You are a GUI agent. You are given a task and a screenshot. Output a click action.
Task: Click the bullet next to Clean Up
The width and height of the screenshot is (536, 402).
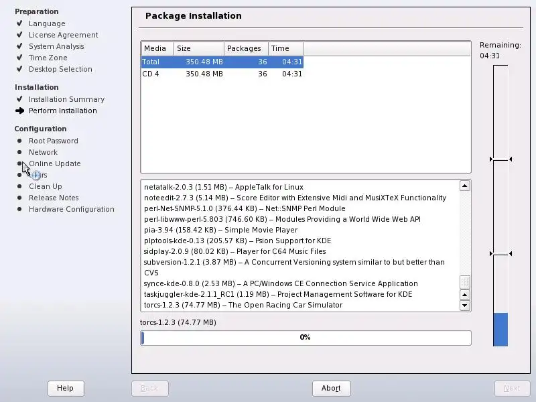coord(19,186)
